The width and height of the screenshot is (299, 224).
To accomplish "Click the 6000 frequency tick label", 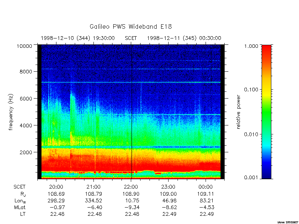I will [27, 99].
